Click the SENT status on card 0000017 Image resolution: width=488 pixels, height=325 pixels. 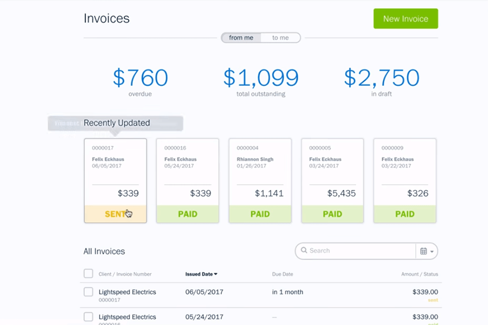click(115, 214)
